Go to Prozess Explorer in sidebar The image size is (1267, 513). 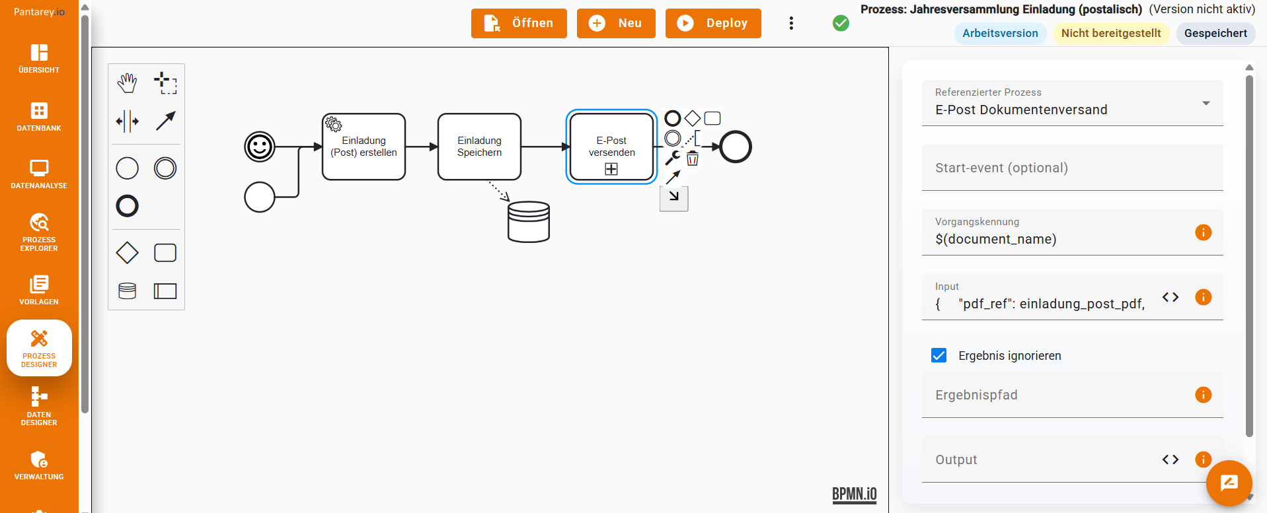tap(39, 232)
